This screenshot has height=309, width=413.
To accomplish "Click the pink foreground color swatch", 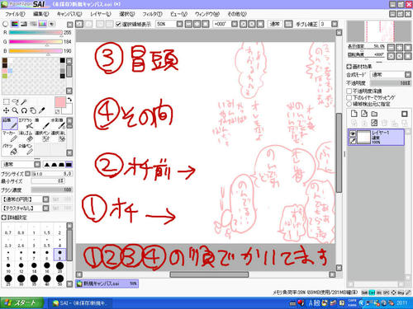I will click(60, 102).
